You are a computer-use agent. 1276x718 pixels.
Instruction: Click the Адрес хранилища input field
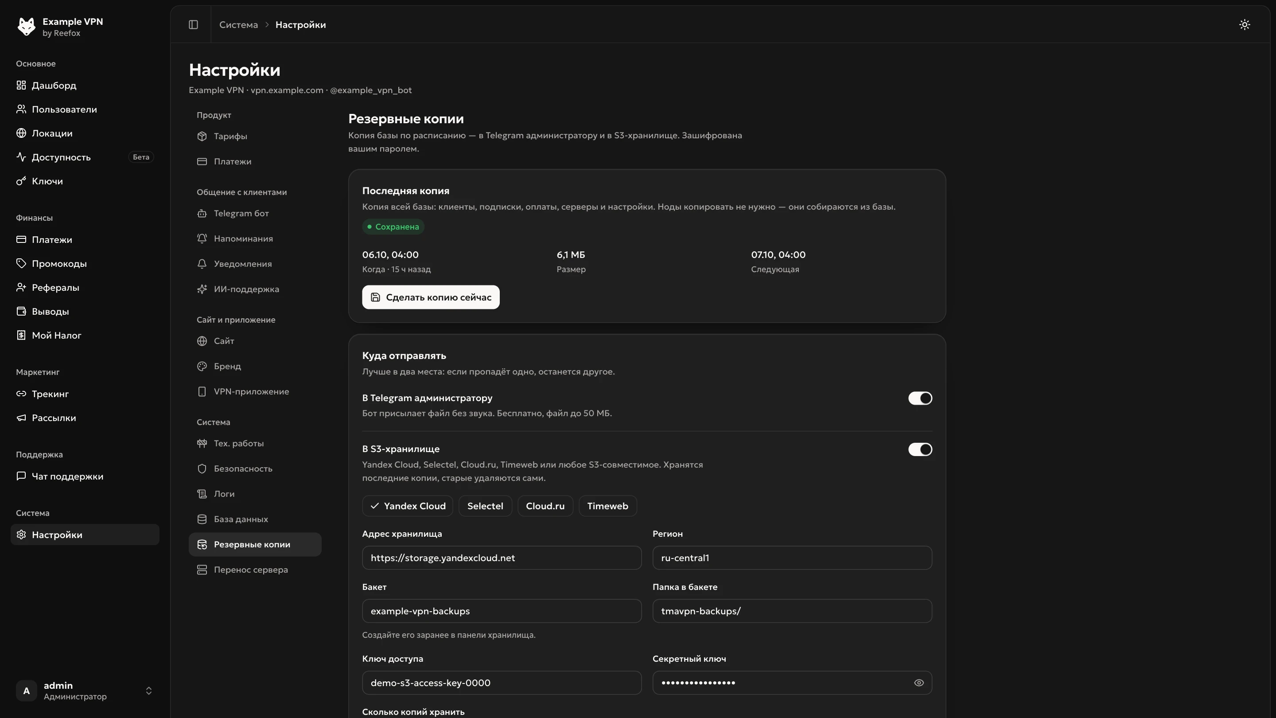pos(501,558)
